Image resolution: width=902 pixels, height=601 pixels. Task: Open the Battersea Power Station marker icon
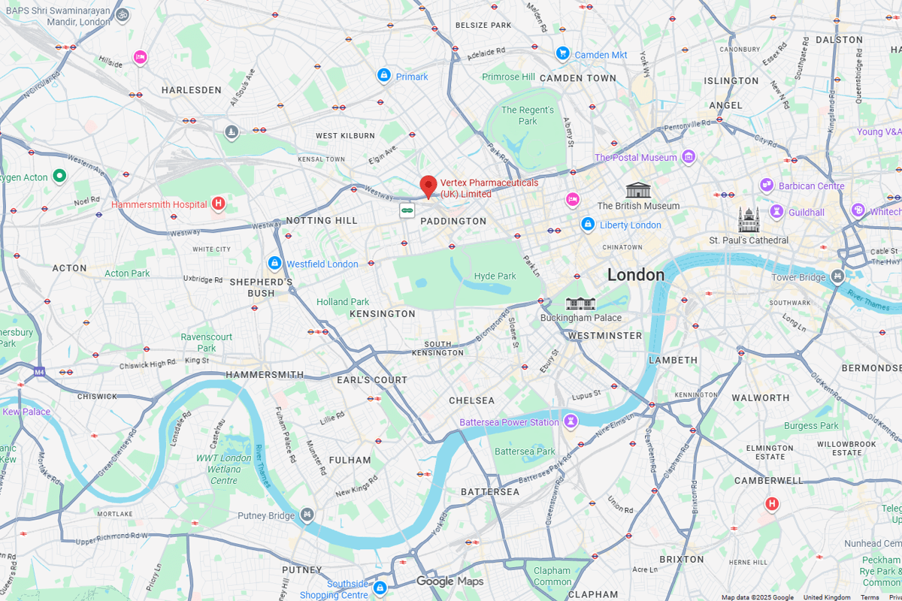[571, 421]
